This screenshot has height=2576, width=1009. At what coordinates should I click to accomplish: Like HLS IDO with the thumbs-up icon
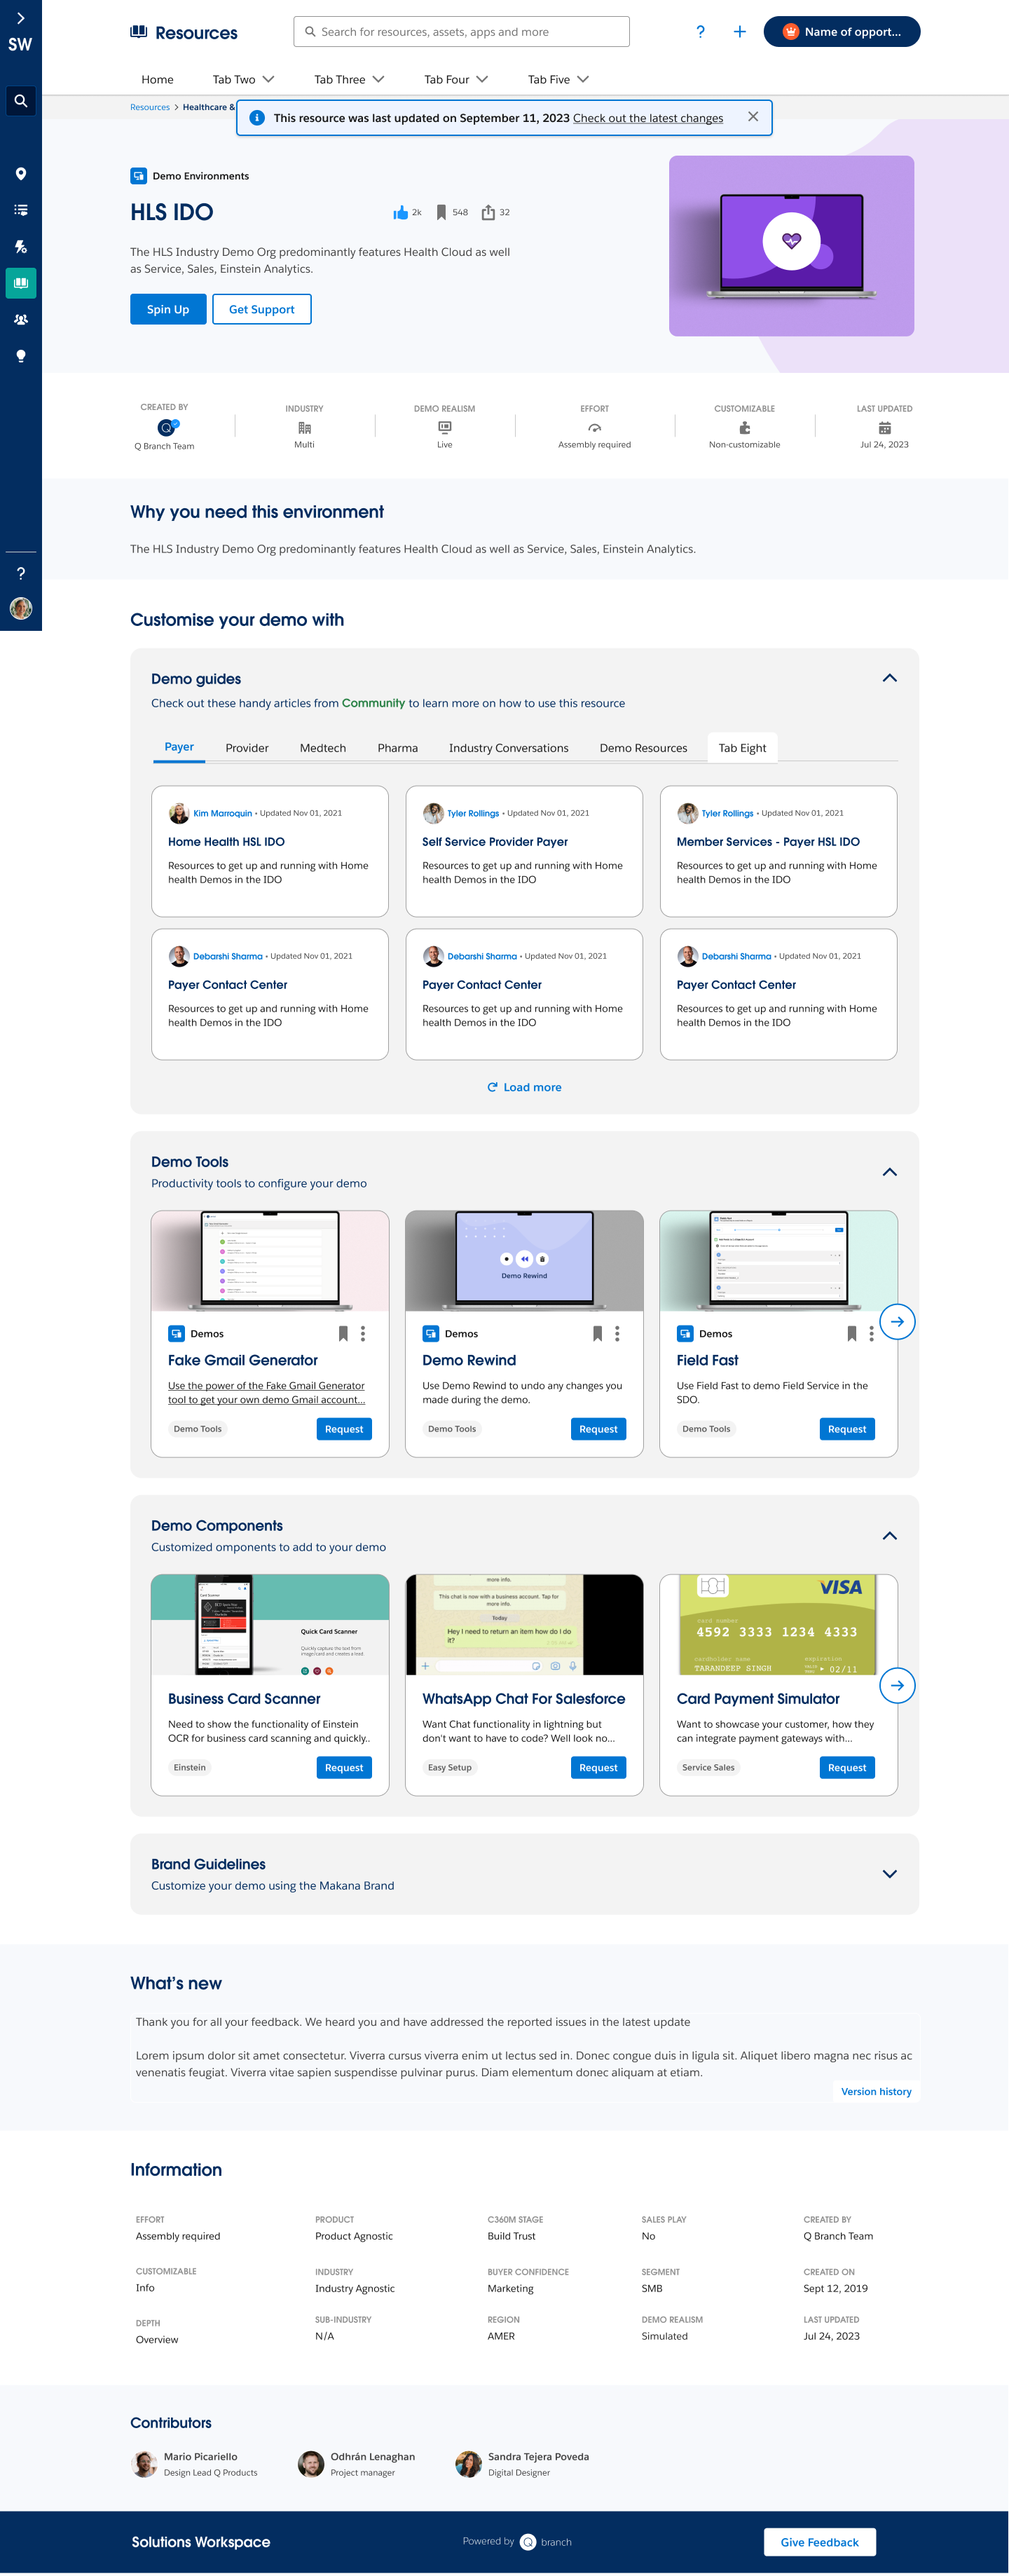[x=401, y=212]
